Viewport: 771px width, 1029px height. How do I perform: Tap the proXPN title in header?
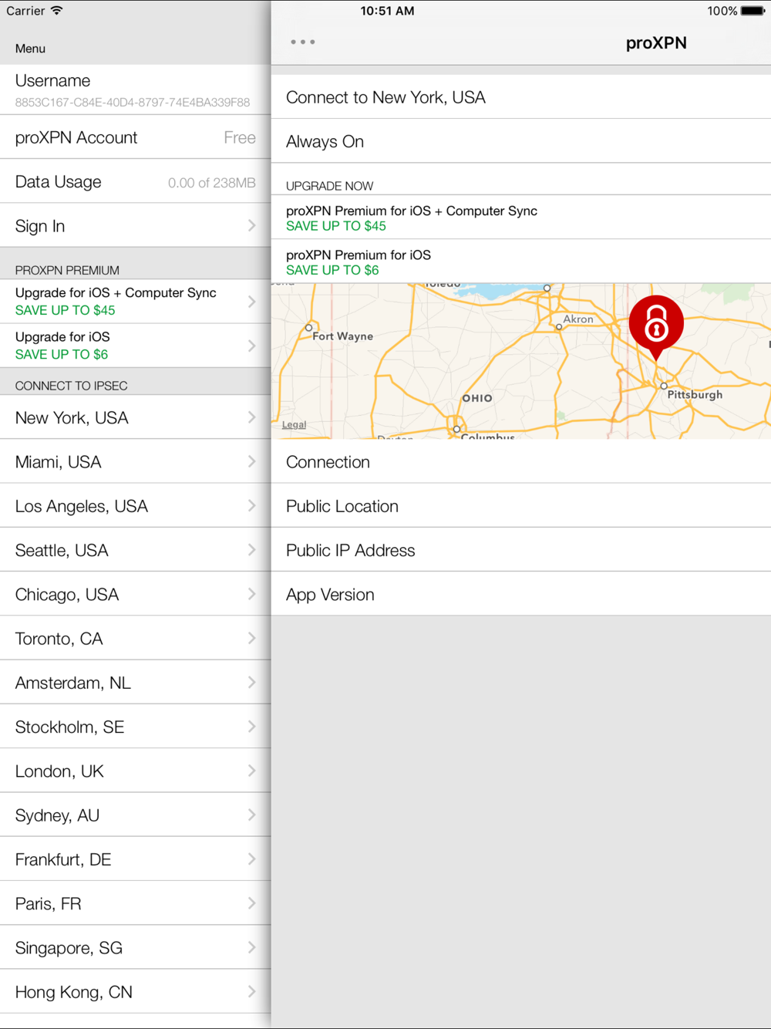click(x=656, y=43)
